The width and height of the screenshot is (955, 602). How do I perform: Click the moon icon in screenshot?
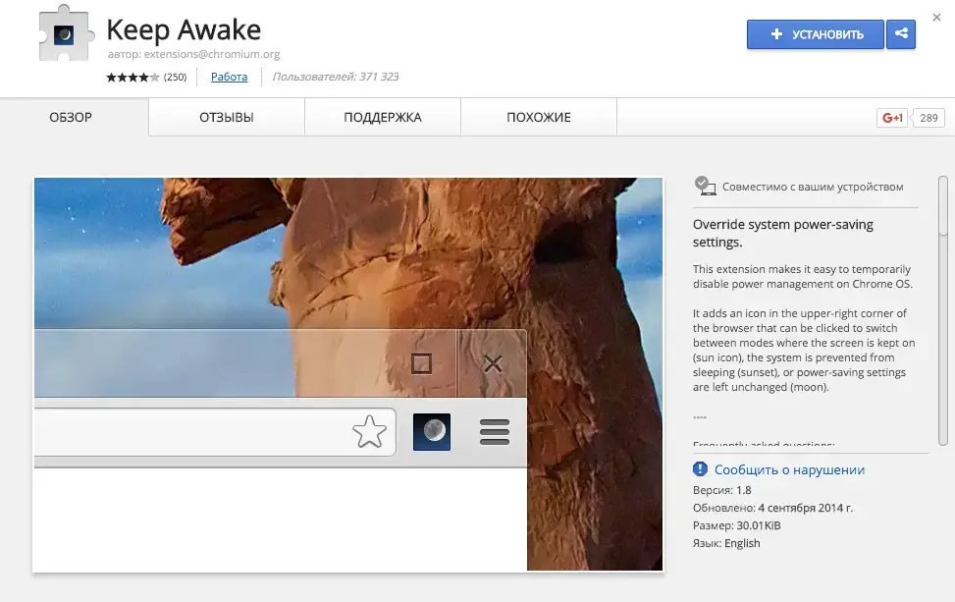click(x=431, y=431)
